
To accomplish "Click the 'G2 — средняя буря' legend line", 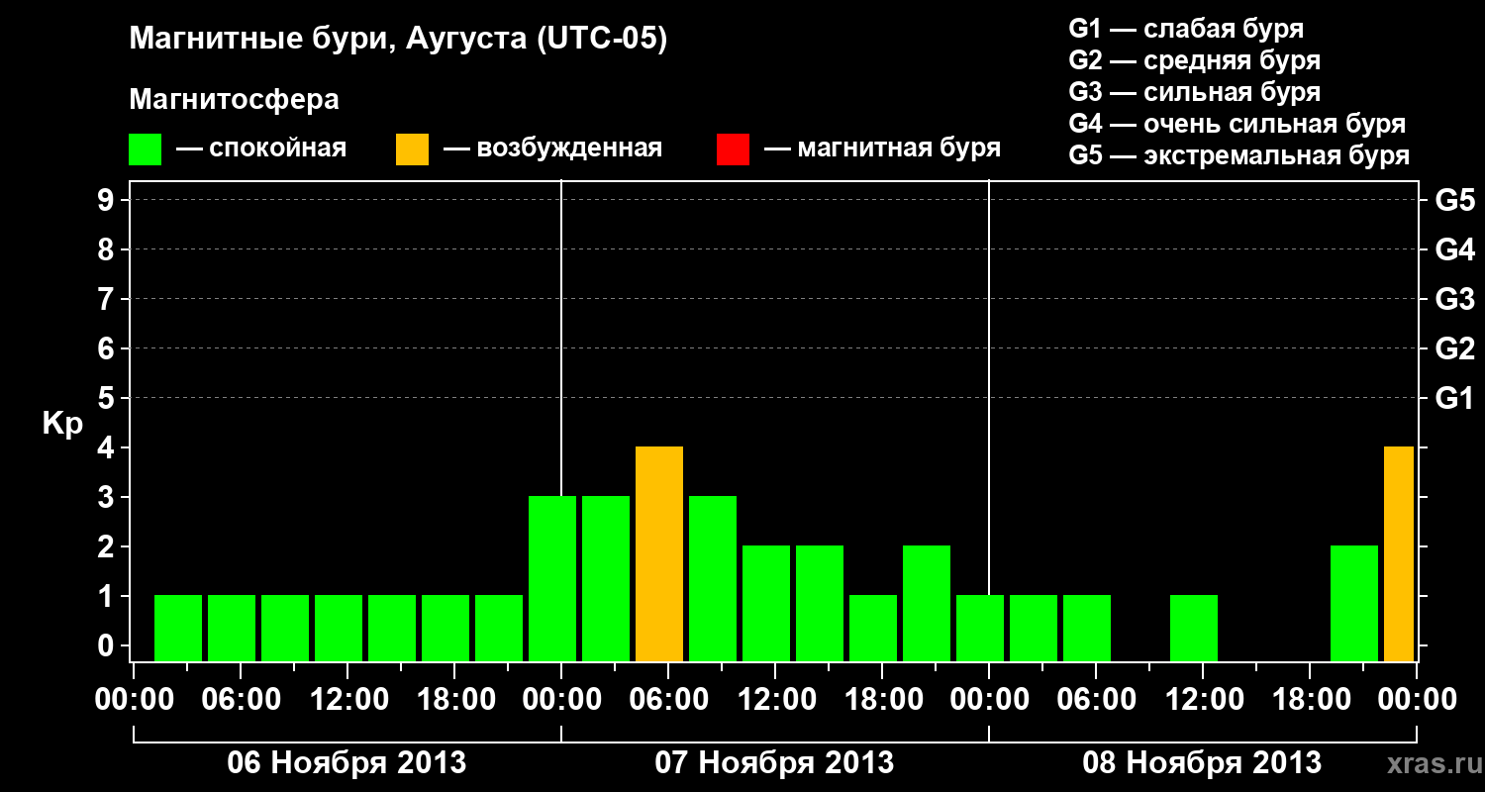I will click(1194, 60).
